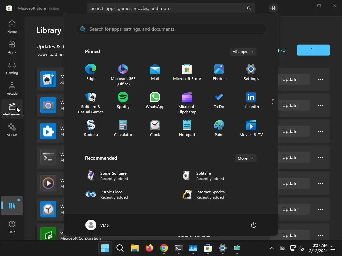The image size is (342, 256).
Task: Launch Solitaire & Casual Games
Action: coord(91,103)
